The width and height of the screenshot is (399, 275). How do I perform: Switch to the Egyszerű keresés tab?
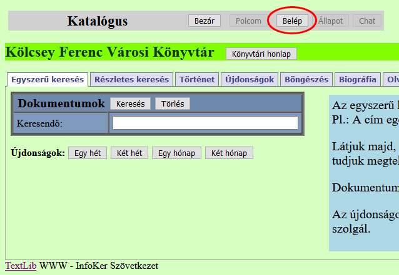click(x=48, y=80)
